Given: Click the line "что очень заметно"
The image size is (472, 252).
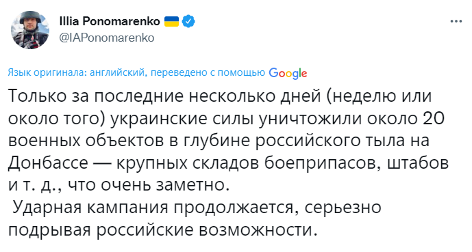Looking at the screenshot, I should 149,185.
